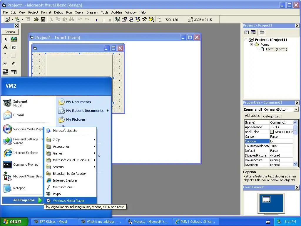Expand the Games programs submenu
Viewport: 301px width, 226px height.
(x=71, y=153)
